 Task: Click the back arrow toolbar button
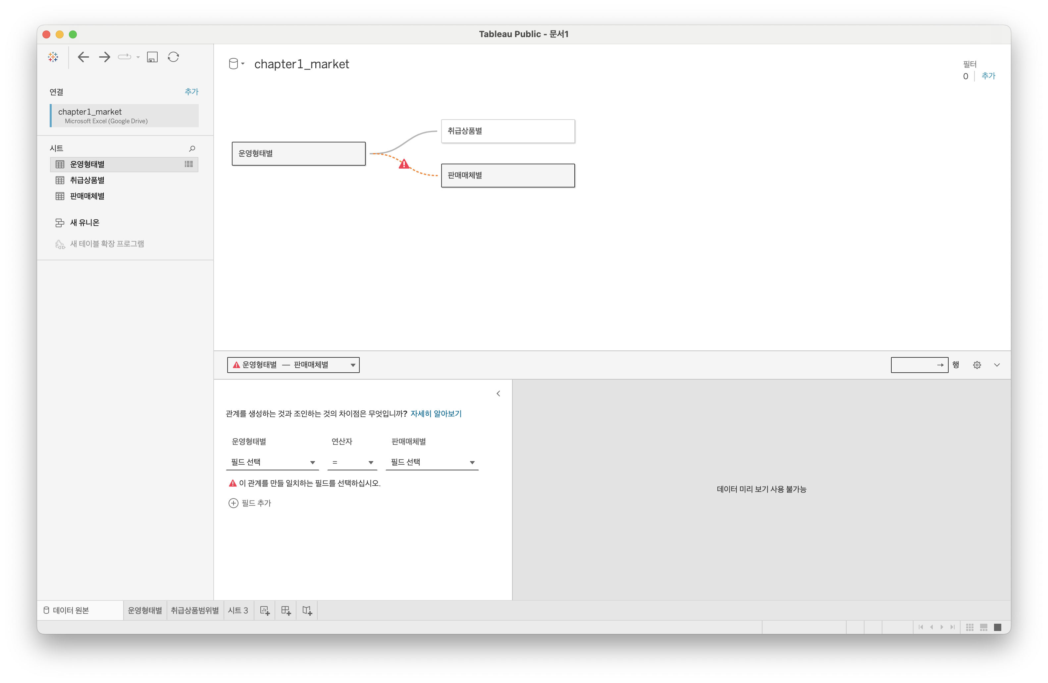point(83,57)
